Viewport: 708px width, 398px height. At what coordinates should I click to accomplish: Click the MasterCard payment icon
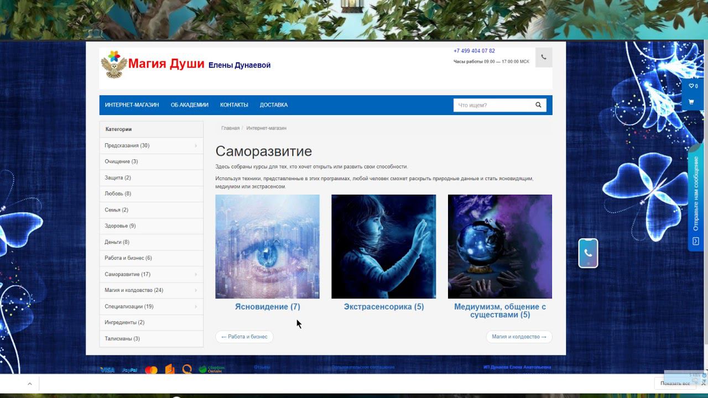[151, 370]
